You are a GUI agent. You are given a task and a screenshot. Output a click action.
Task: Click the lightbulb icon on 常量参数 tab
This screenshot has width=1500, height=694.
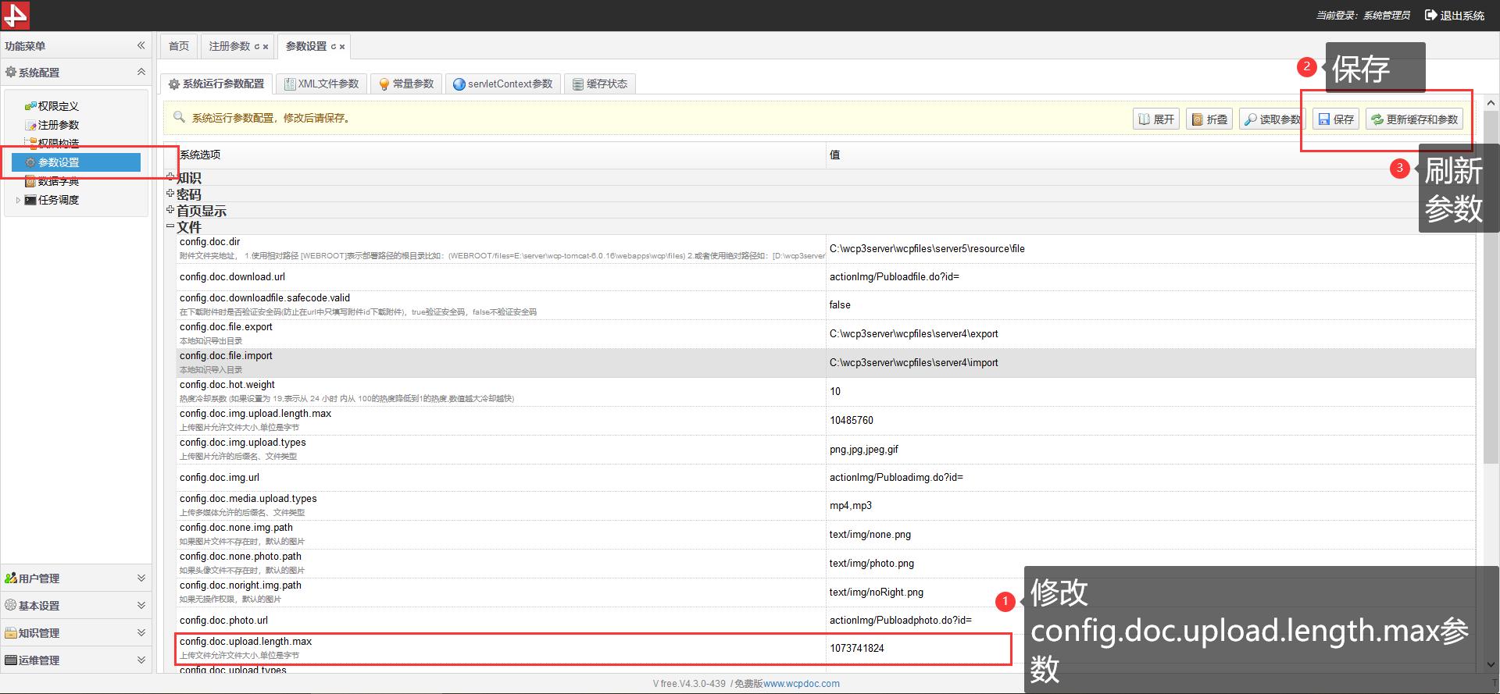(384, 84)
